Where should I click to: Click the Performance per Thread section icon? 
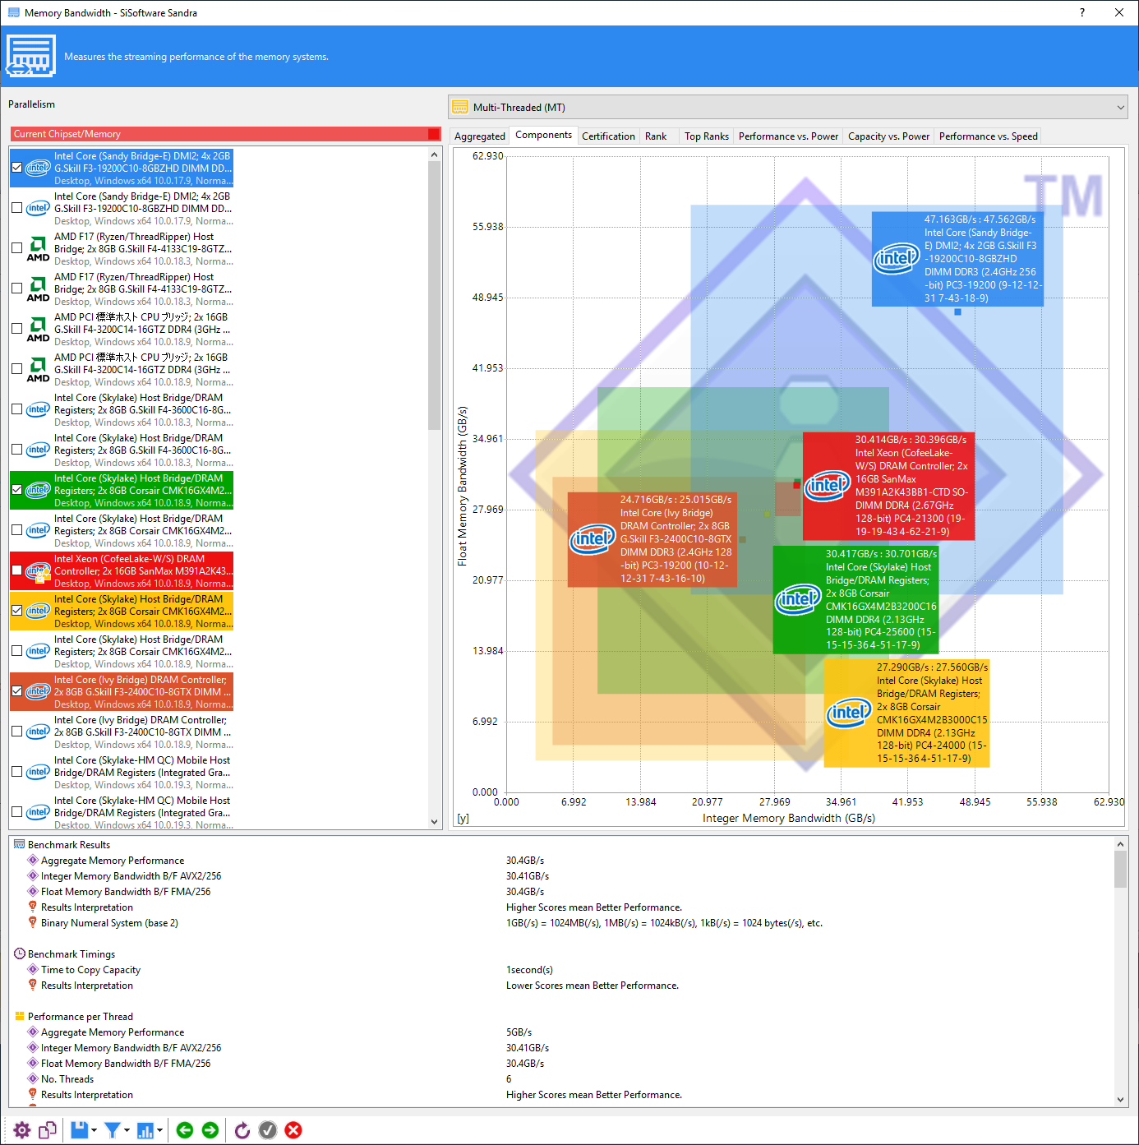20,1016
